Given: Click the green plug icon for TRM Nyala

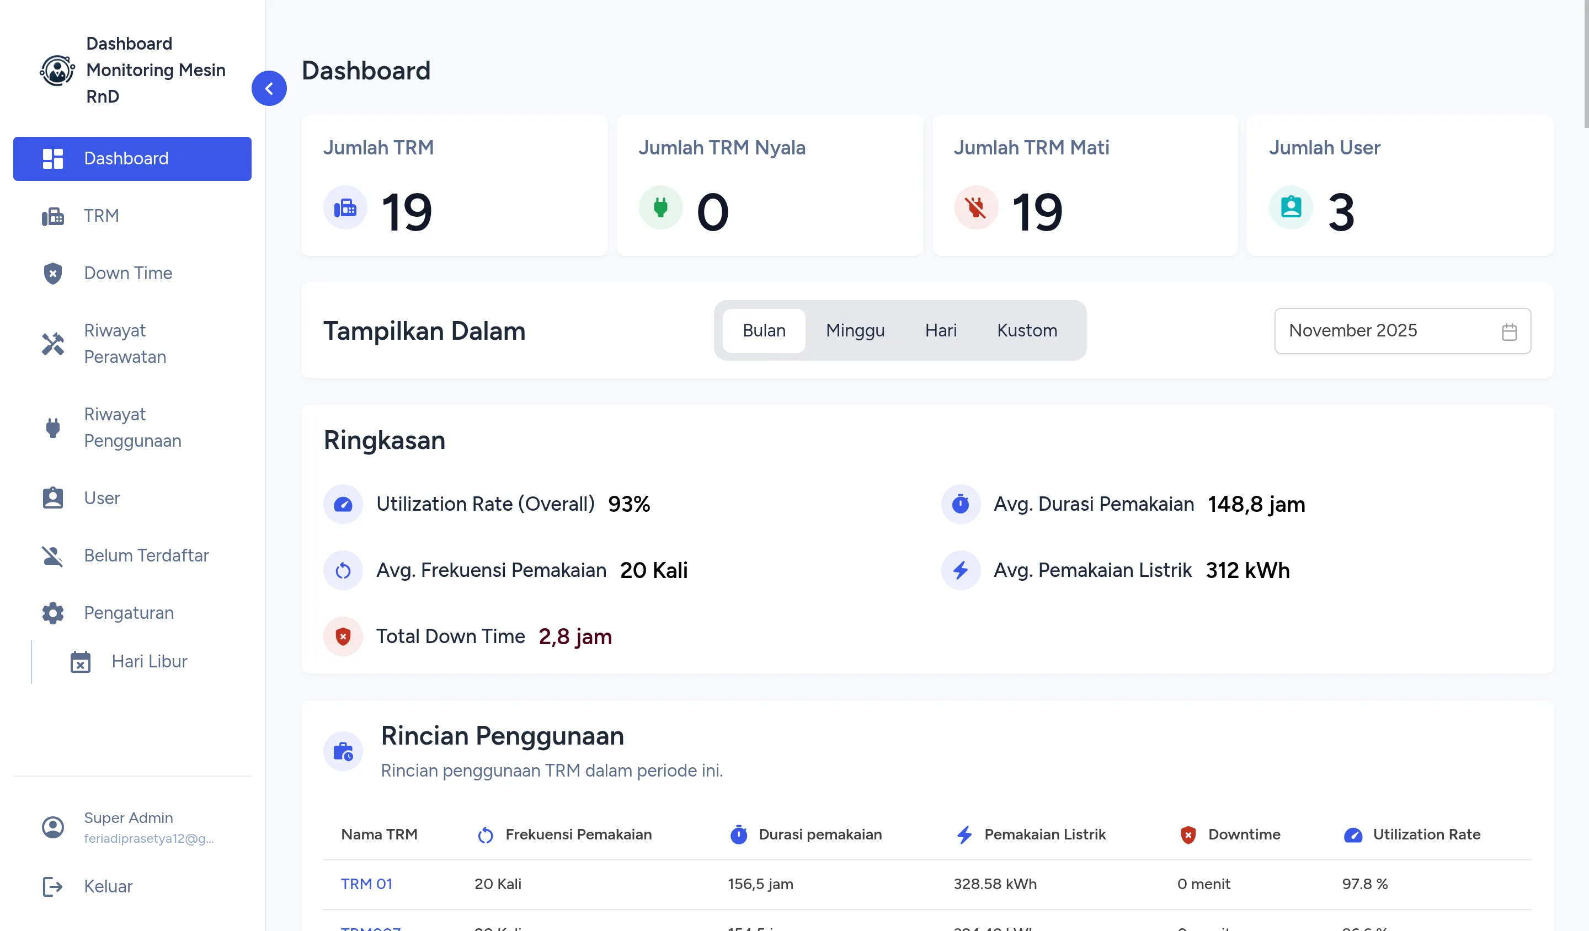Looking at the screenshot, I should (x=660, y=207).
